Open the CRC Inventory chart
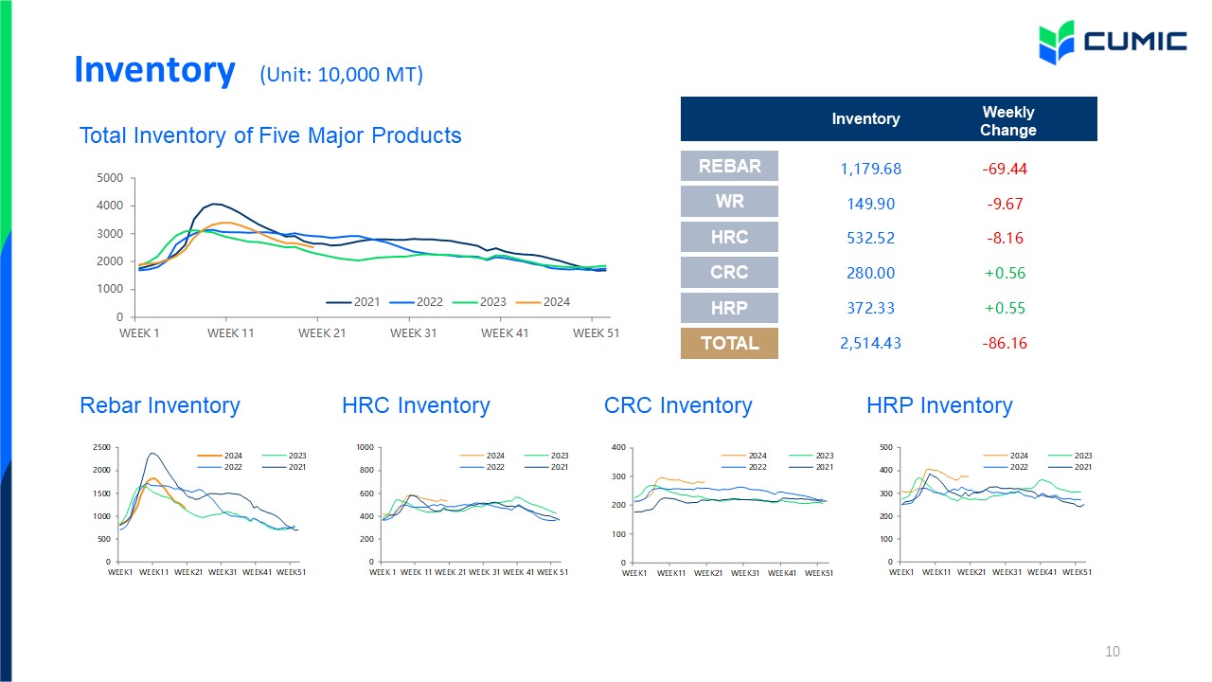 point(727,510)
